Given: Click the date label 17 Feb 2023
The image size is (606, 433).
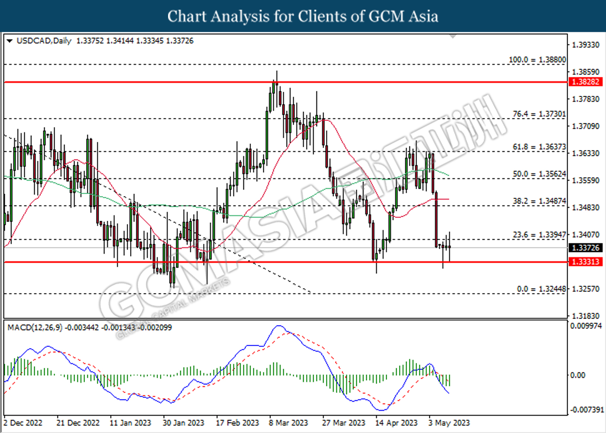Looking at the screenshot, I should [x=237, y=423].
